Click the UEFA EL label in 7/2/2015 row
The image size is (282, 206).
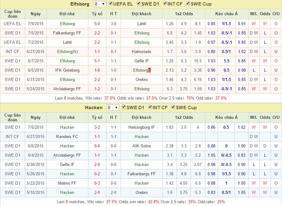click(x=12, y=42)
